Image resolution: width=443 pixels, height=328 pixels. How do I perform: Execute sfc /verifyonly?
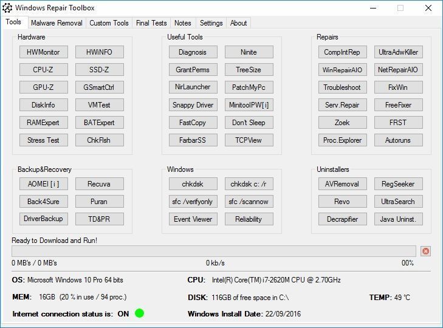pyautogui.click(x=193, y=202)
